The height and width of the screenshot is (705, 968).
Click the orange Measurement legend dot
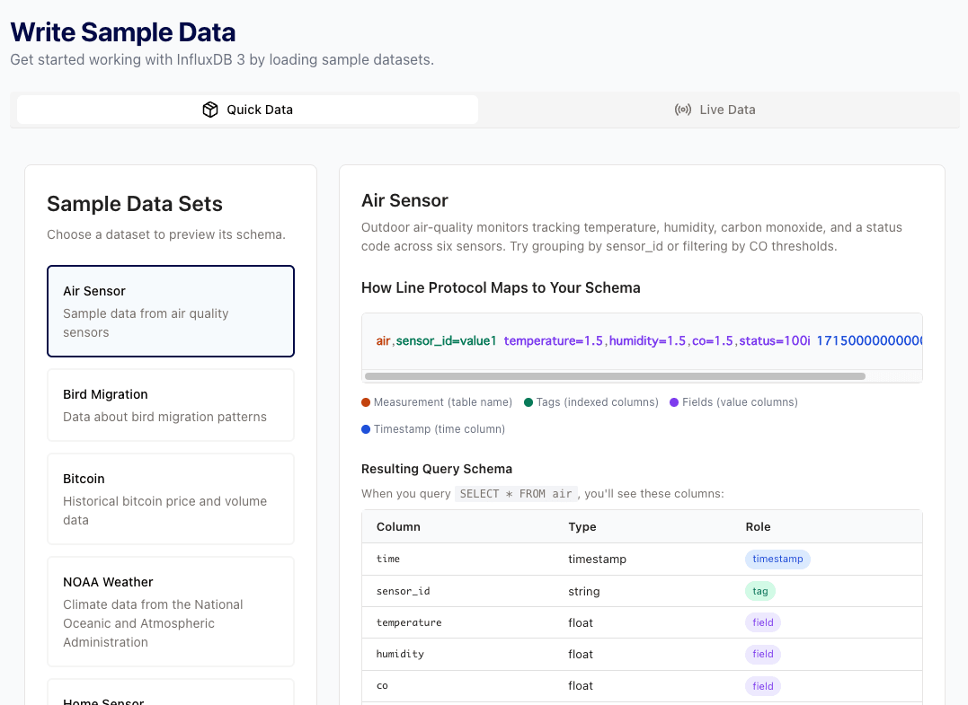pyautogui.click(x=366, y=402)
